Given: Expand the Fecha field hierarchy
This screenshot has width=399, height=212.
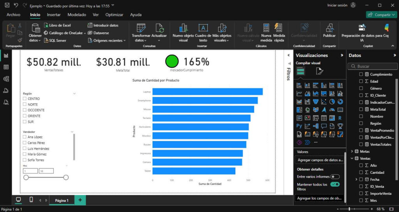Looking at the screenshot, I should click(x=356, y=179).
